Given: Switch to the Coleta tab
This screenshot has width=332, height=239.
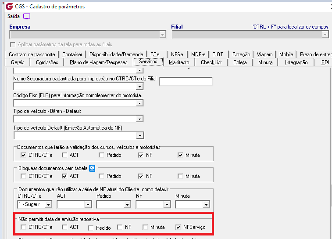Looking at the screenshot, I should [x=240, y=62].
